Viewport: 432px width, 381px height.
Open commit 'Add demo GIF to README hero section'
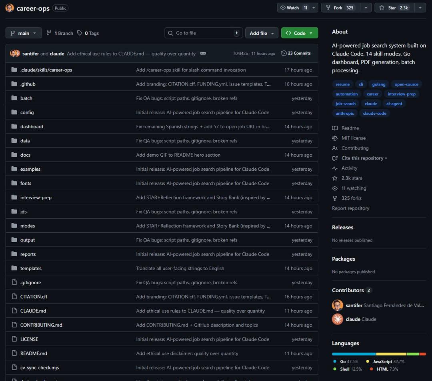pyautogui.click(x=178, y=155)
